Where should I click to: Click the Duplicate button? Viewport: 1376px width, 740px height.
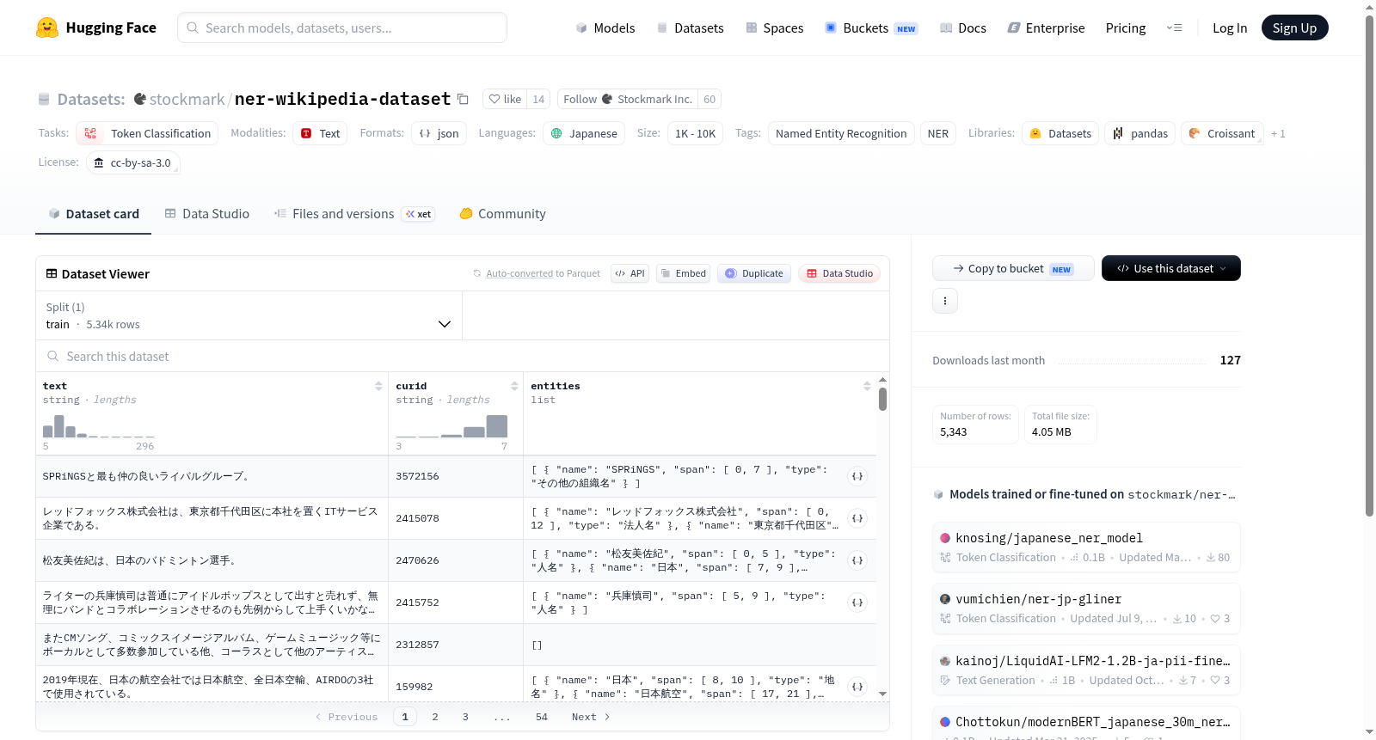point(754,273)
